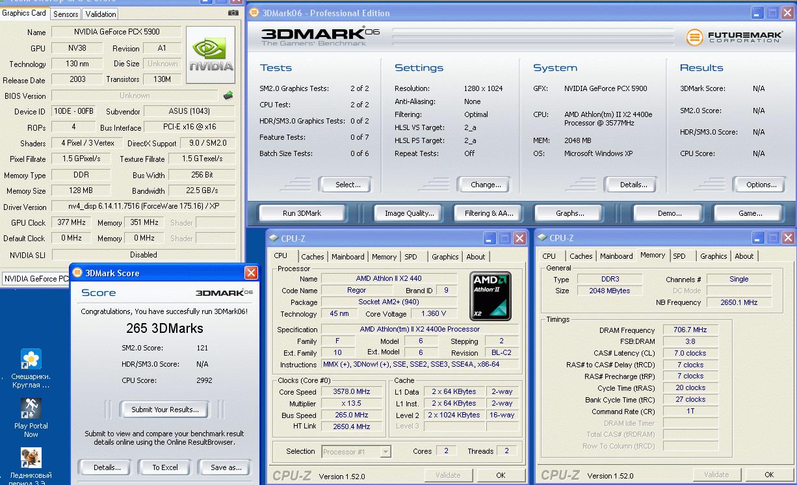Open Mainboard tab in left CPU-Z window
Screen dimensions: 797x485
pos(348,257)
